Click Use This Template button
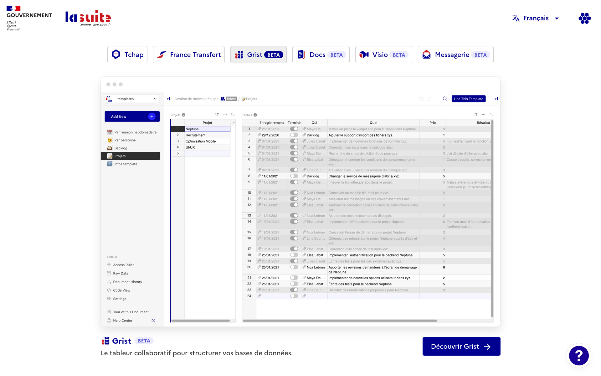The image size is (601, 376). [x=469, y=99]
